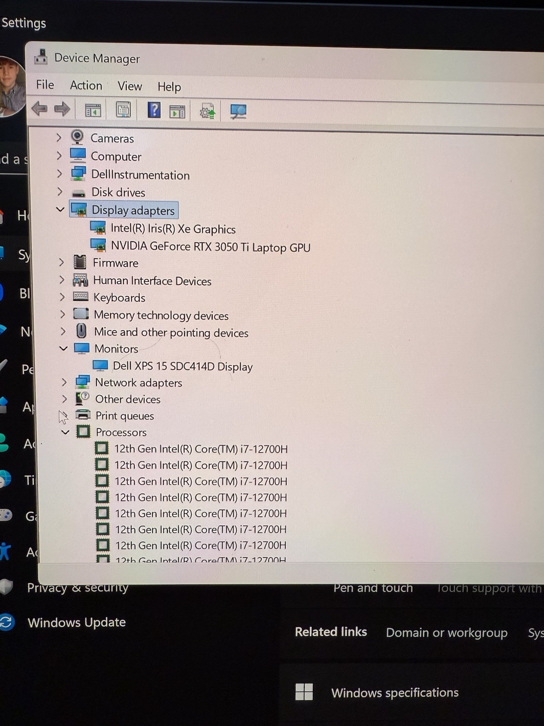Select the Display adapters label
Viewport: 544px width, 726px height.
click(x=133, y=210)
